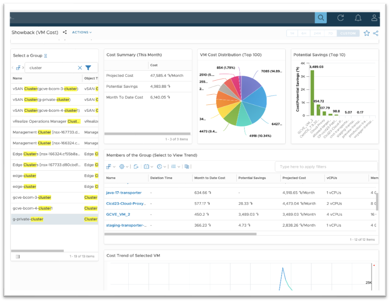Select the gcve-bcom-3-cluster row in group list
Image resolution: width=390 pixels, height=303 pixels.
[x=32, y=198]
